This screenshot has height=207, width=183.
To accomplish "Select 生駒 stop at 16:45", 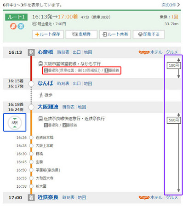I will tap(39, 162).
